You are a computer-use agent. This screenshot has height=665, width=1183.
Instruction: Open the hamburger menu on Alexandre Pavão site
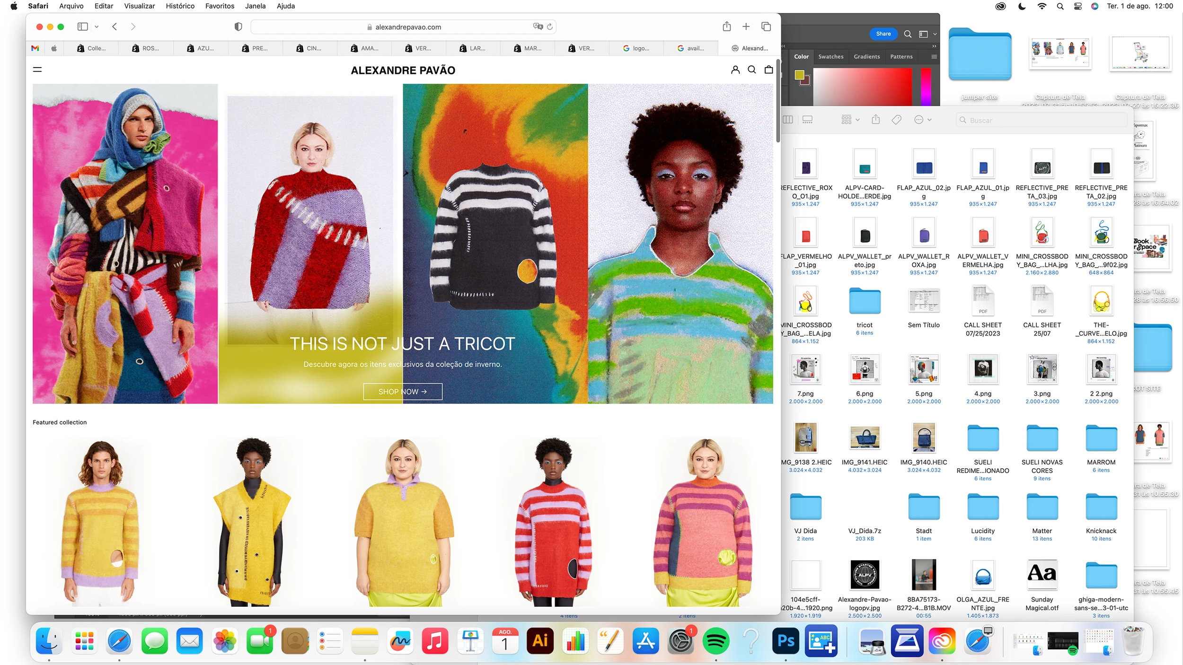[37, 70]
